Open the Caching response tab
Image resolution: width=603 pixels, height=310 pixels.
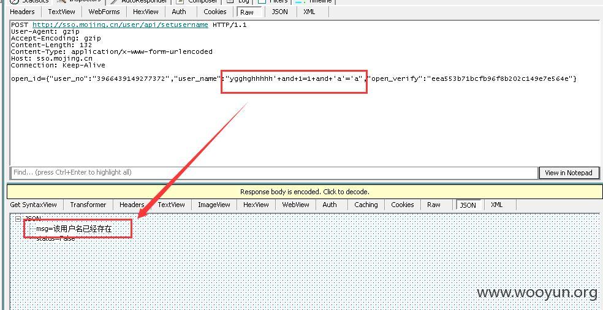coord(366,205)
